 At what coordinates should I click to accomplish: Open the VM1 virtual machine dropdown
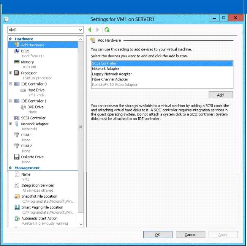point(80,30)
